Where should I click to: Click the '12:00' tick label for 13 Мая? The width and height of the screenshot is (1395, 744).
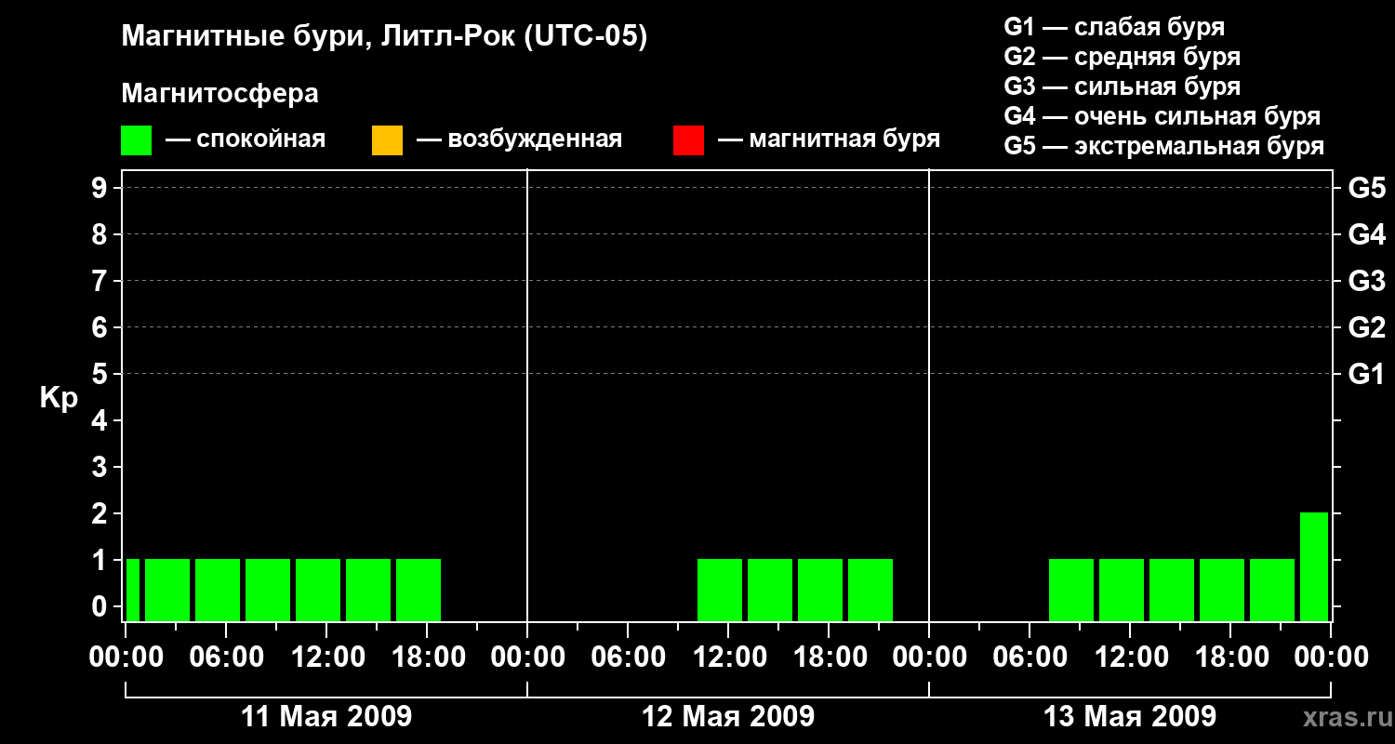[1130, 658]
